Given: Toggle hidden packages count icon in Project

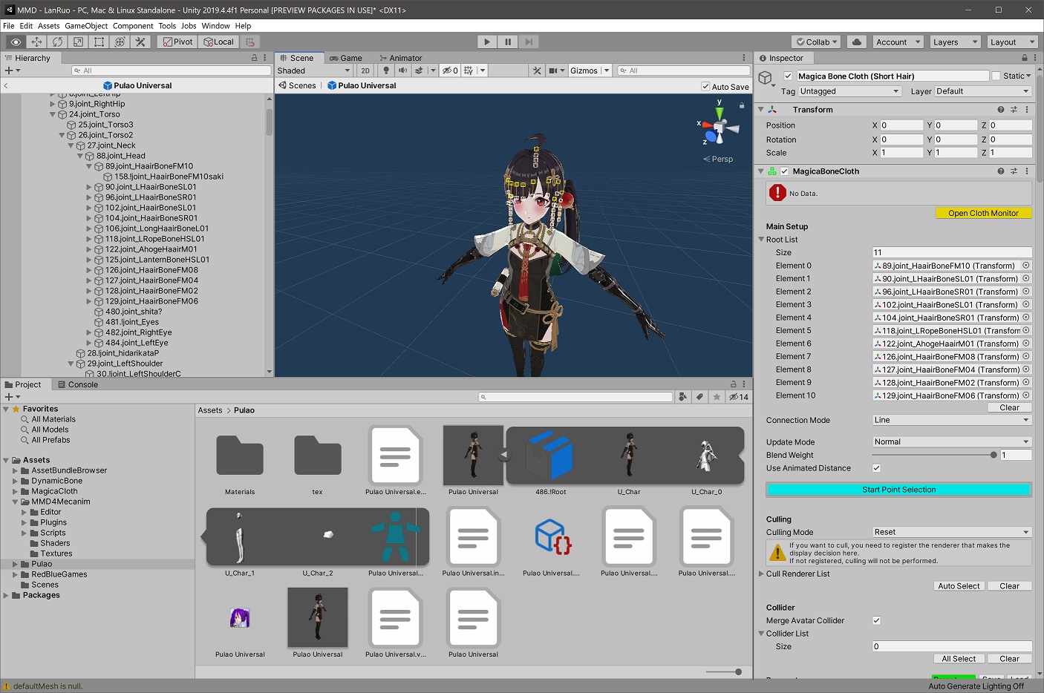Looking at the screenshot, I should point(739,397).
